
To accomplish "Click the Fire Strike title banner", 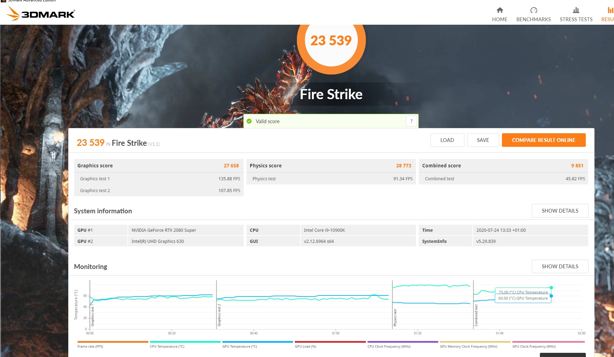I will [331, 94].
